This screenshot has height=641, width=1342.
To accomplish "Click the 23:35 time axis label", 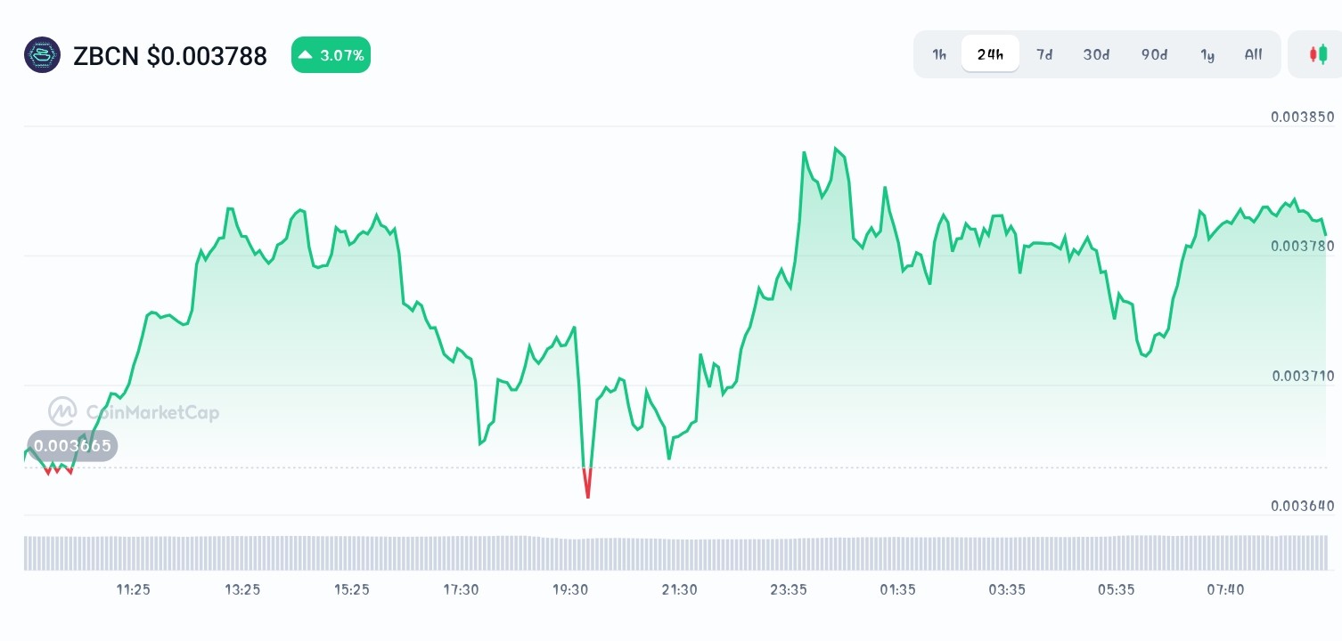I will click(789, 589).
